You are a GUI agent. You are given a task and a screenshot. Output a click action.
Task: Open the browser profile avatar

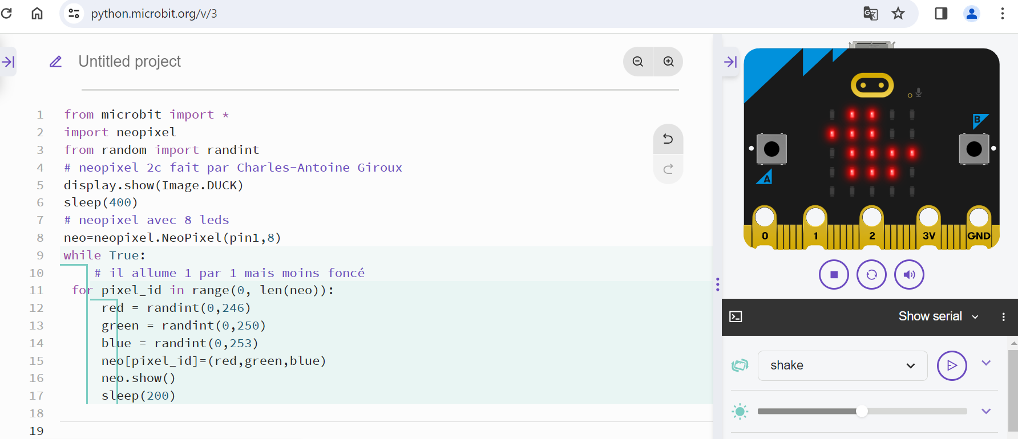[971, 13]
